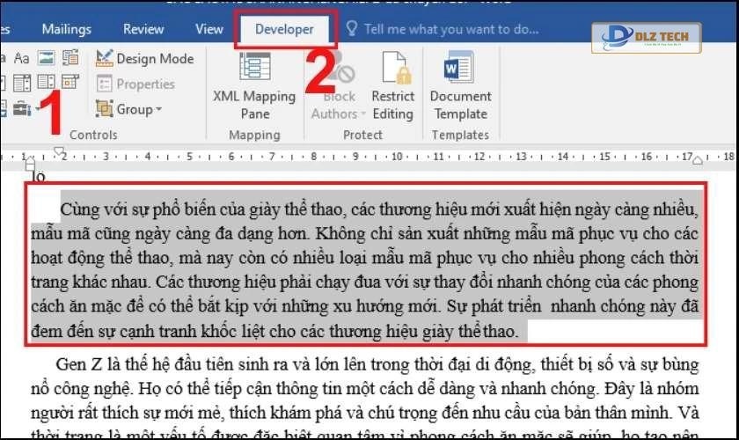The image size is (739, 440).
Task: Expand the Group dropdown
Action: pos(130,109)
